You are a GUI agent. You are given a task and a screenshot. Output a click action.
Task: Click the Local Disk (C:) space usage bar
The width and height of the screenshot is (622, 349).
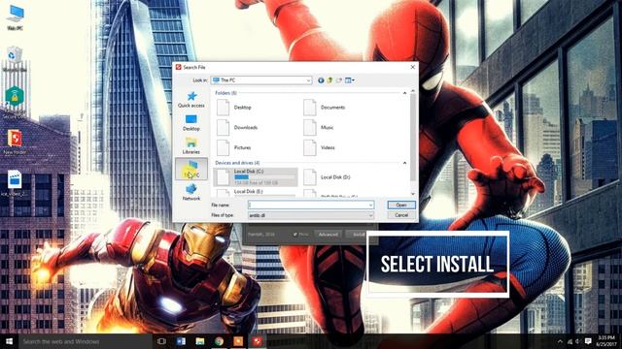point(264,176)
